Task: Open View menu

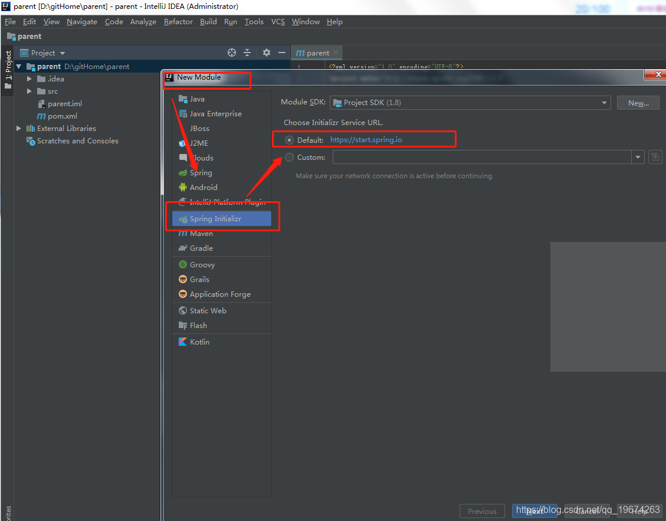Action: click(x=51, y=22)
